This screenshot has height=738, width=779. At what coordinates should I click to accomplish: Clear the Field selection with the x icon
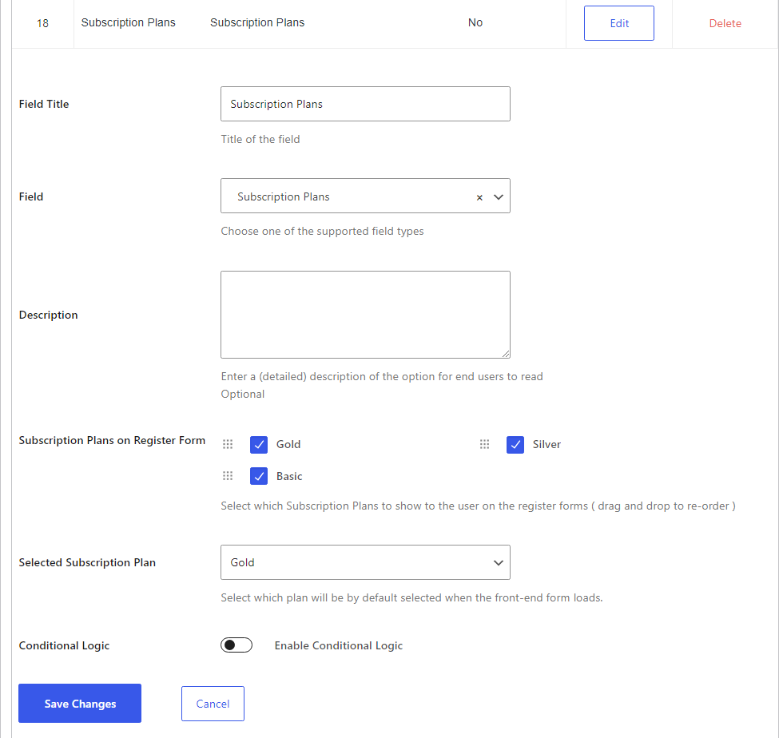[479, 197]
